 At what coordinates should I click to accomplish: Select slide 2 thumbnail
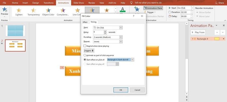(15, 45)
